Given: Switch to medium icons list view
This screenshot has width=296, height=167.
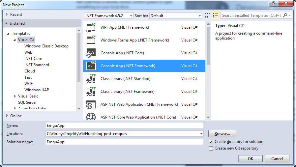Looking at the screenshot, I should pyautogui.click(x=216, y=15).
